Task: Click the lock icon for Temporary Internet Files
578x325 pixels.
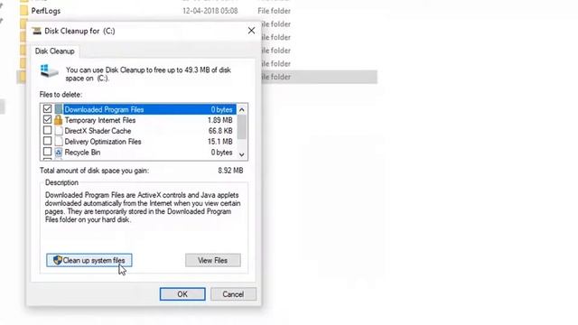Action: [58, 120]
